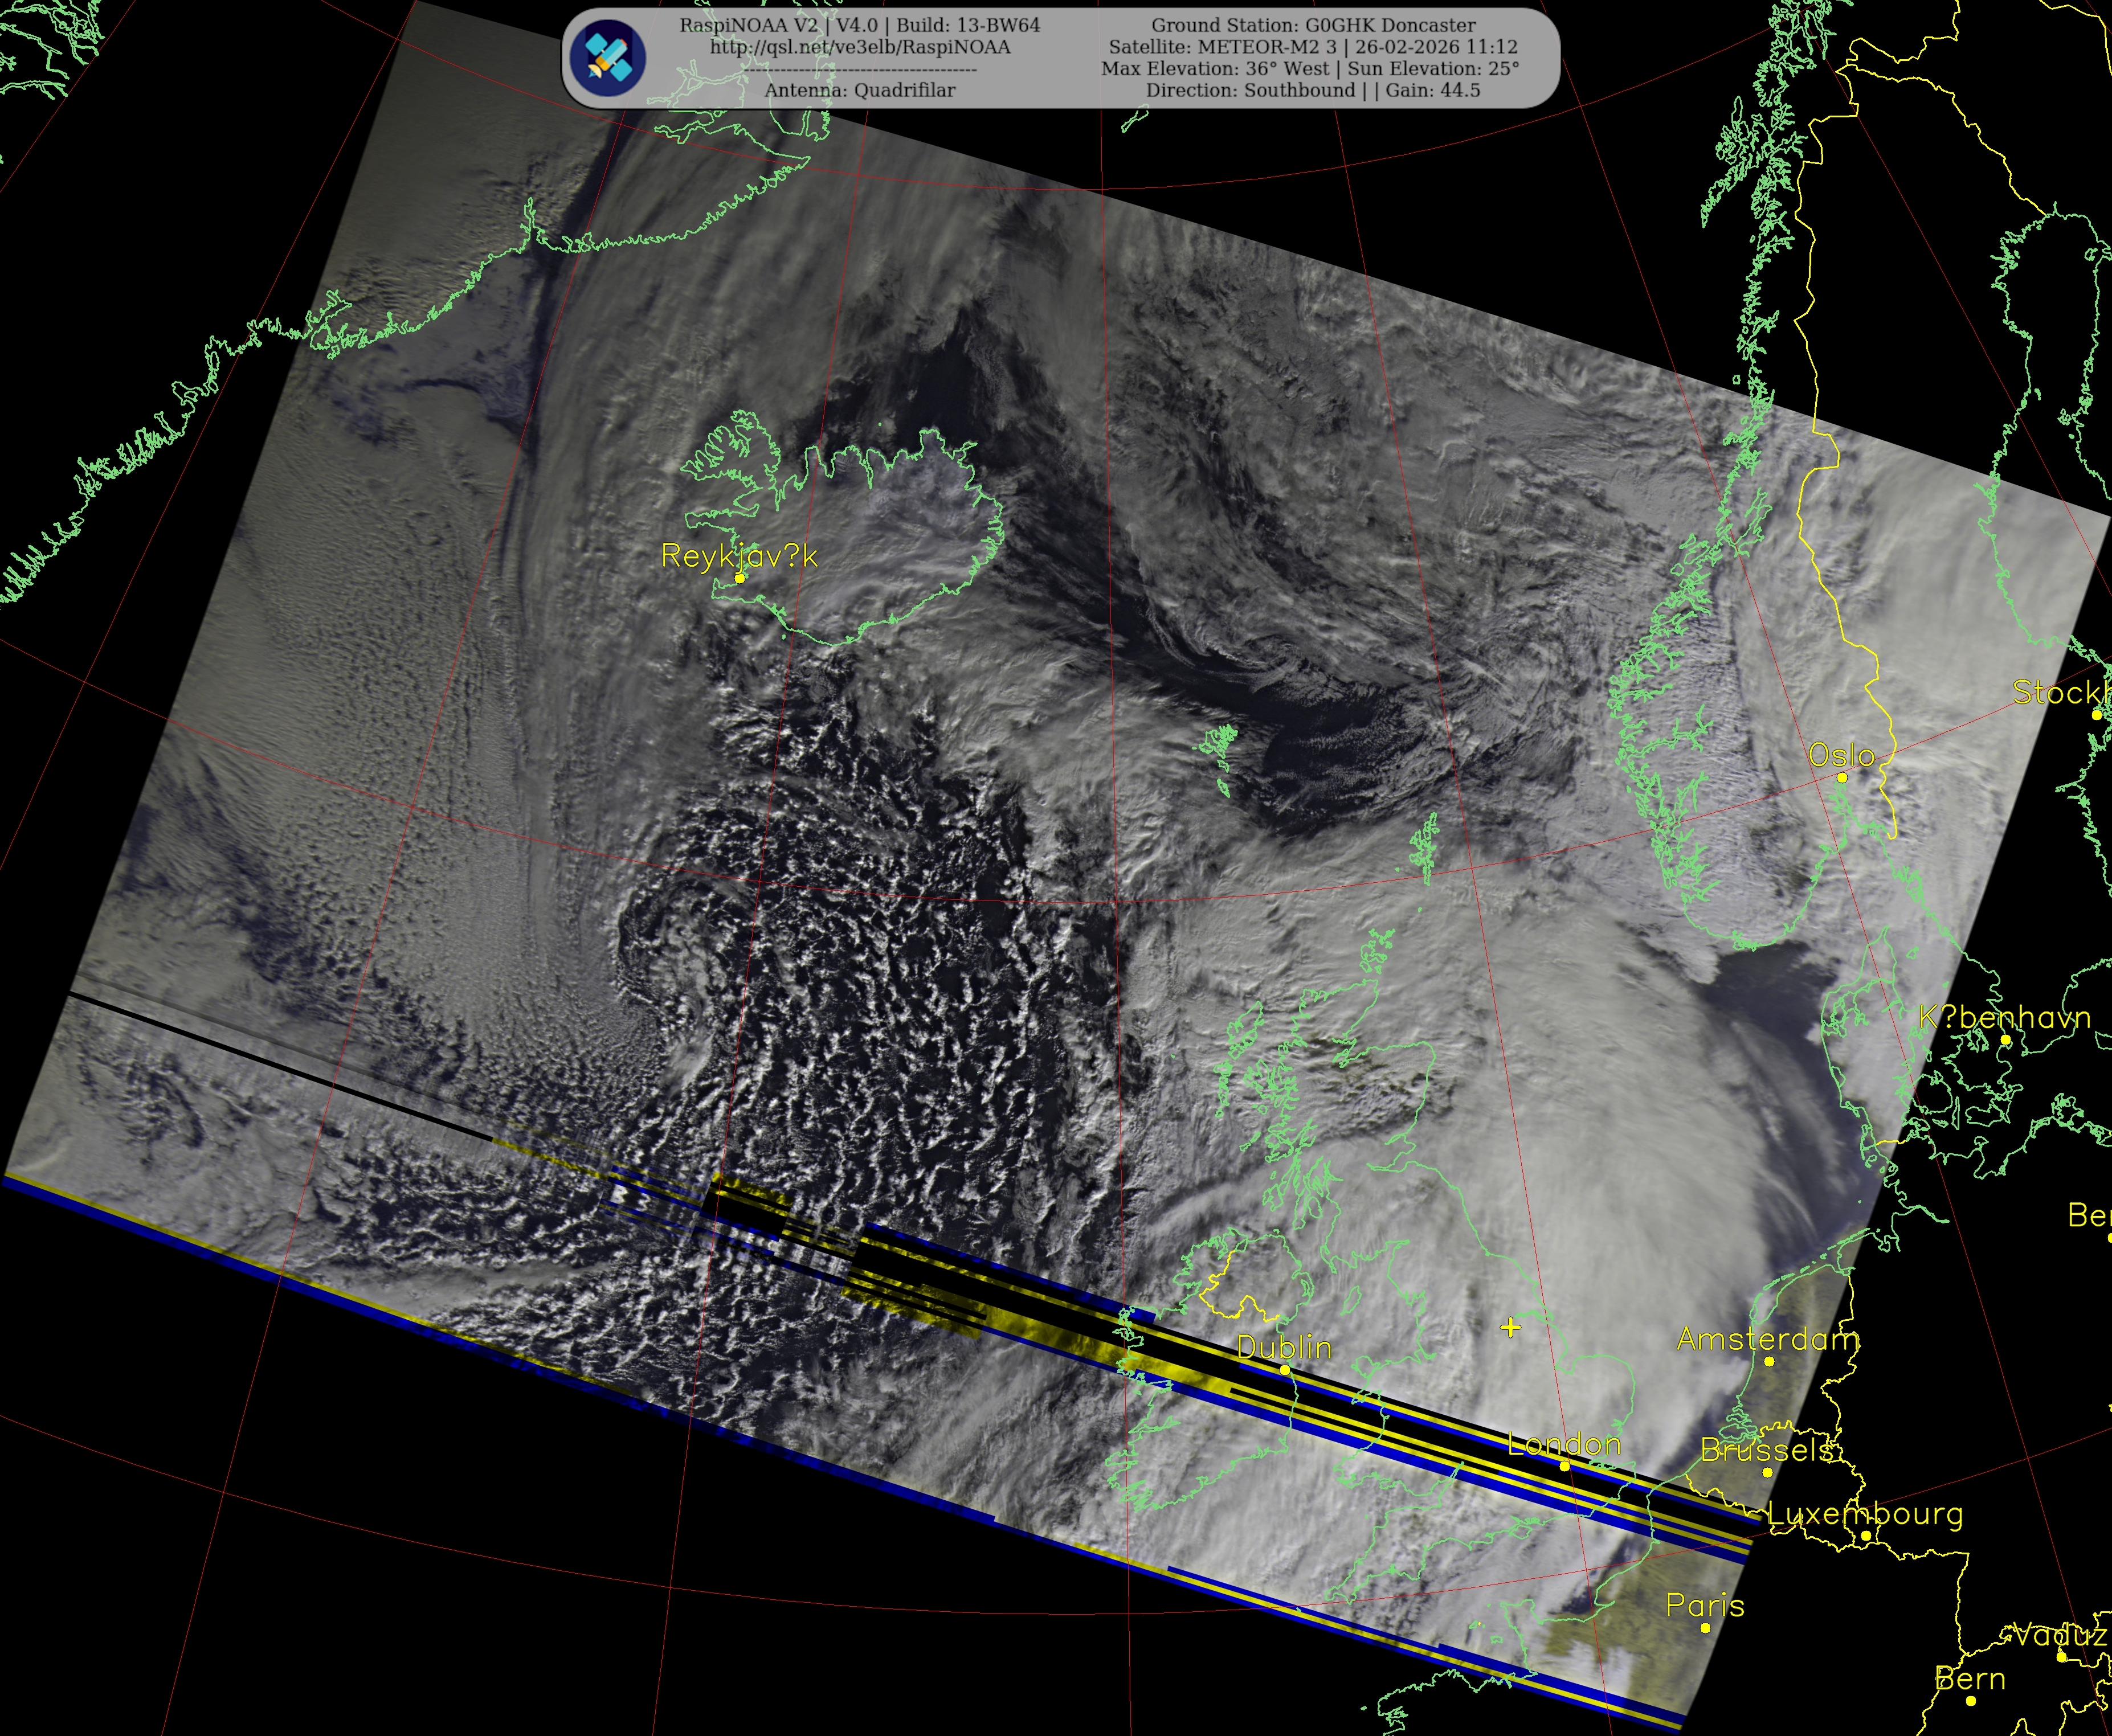2112x1736 pixels.
Task: Click the Dublin city marker dot
Action: coord(1286,1369)
